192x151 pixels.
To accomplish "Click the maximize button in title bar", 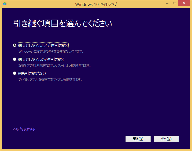I will click(x=175, y=3).
